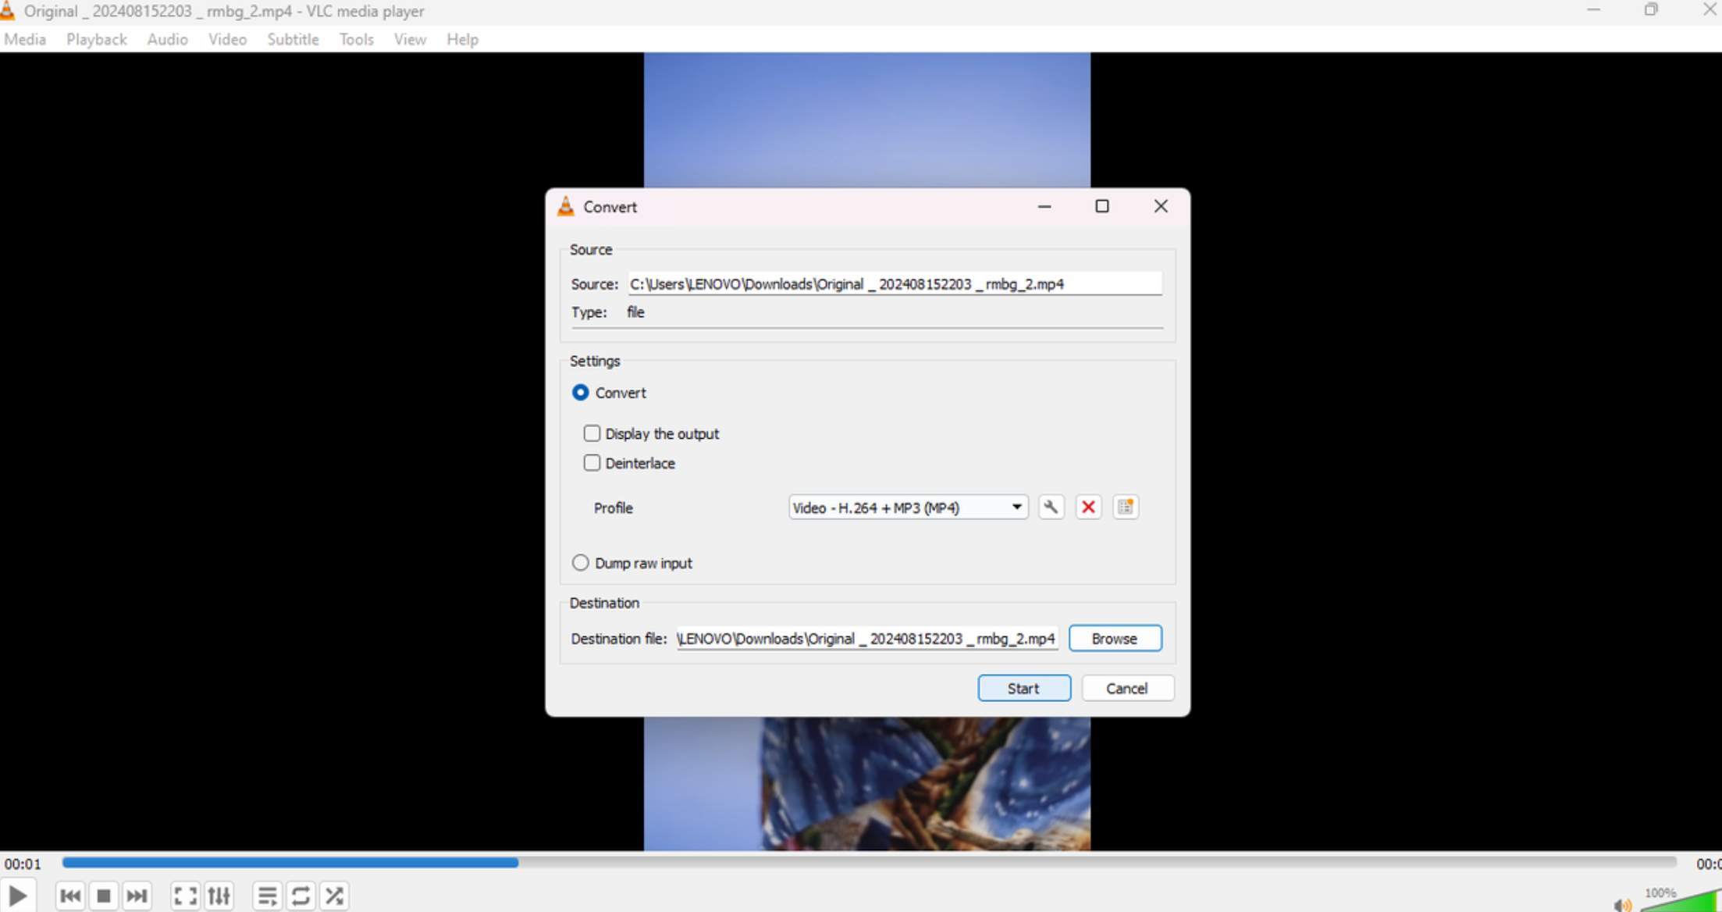1722x912 pixels.
Task: Open the Media menu
Action: tap(25, 39)
